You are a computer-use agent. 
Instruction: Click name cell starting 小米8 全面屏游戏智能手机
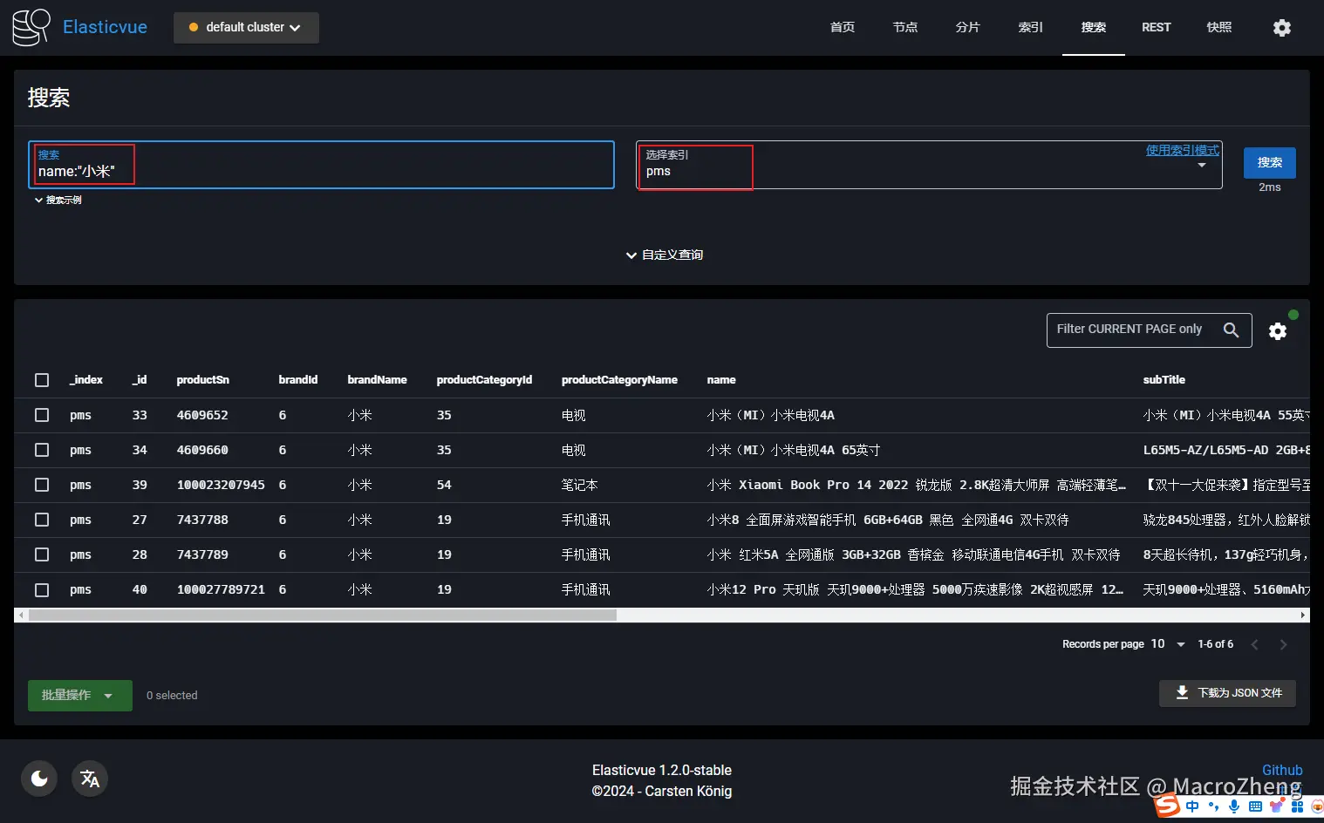click(888, 520)
